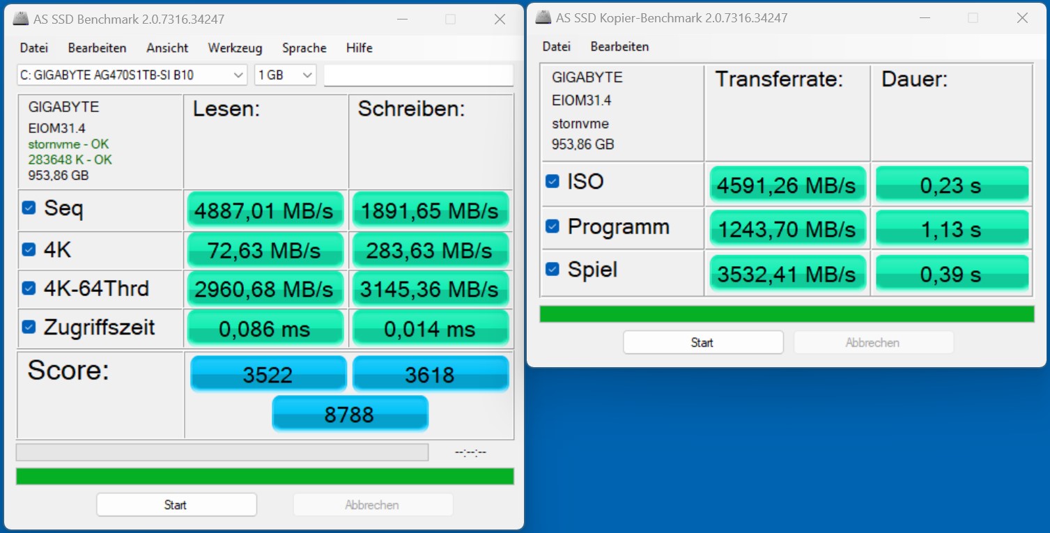Open Datei menu in Kopier-Benchmark window
This screenshot has width=1050, height=533.
point(557,47)
